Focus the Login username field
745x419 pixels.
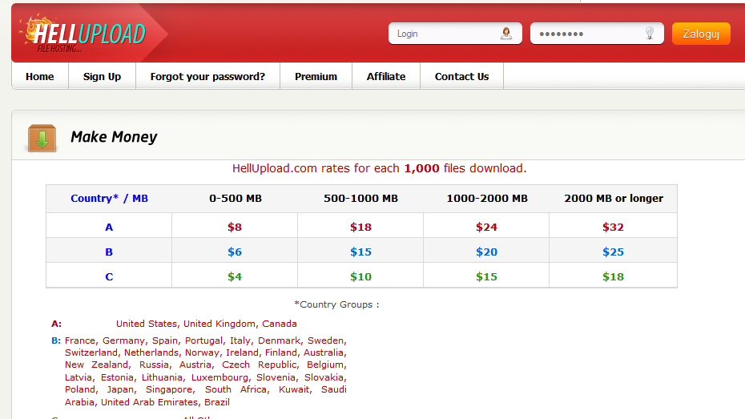click(445, 34)
